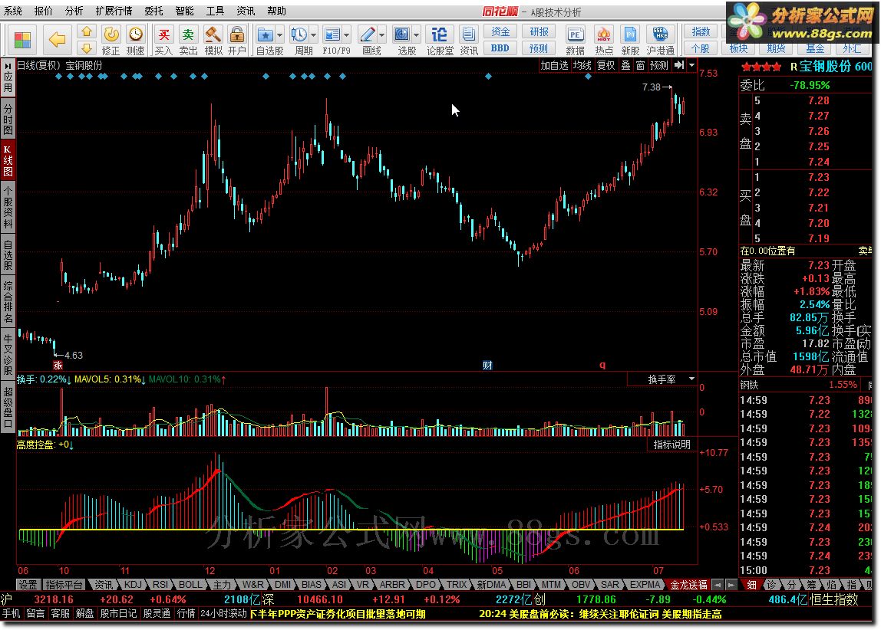Click the colorful home squares icon
This screenshot has width=881, height=630.
click(23, 40)
